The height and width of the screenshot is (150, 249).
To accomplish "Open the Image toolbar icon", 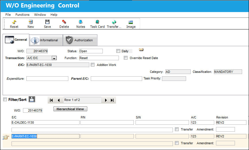I will tap(131, 22).
